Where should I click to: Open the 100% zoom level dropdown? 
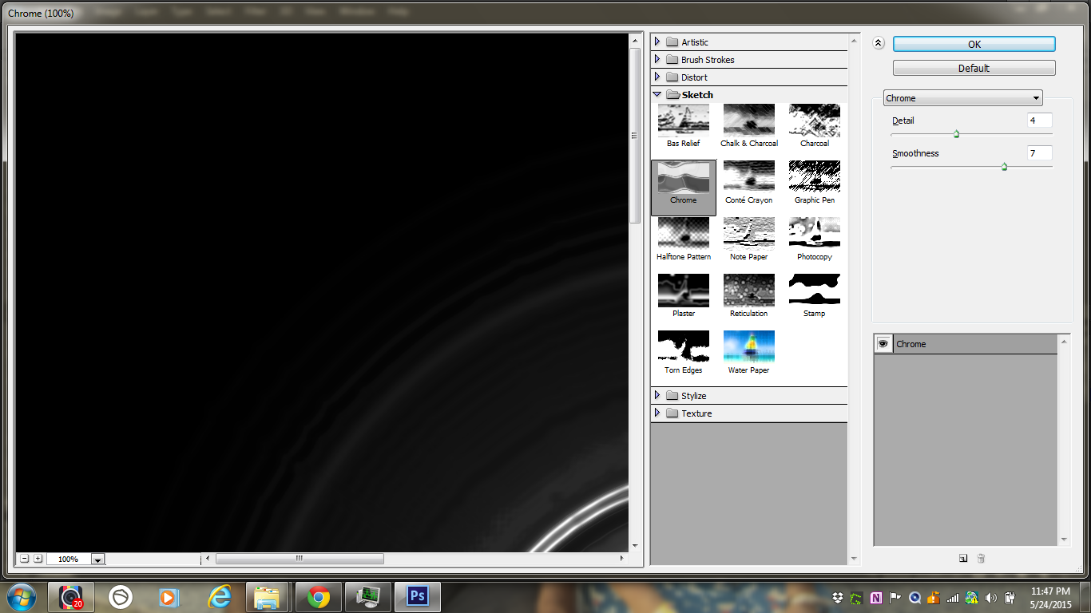click(x=97, y=560)
